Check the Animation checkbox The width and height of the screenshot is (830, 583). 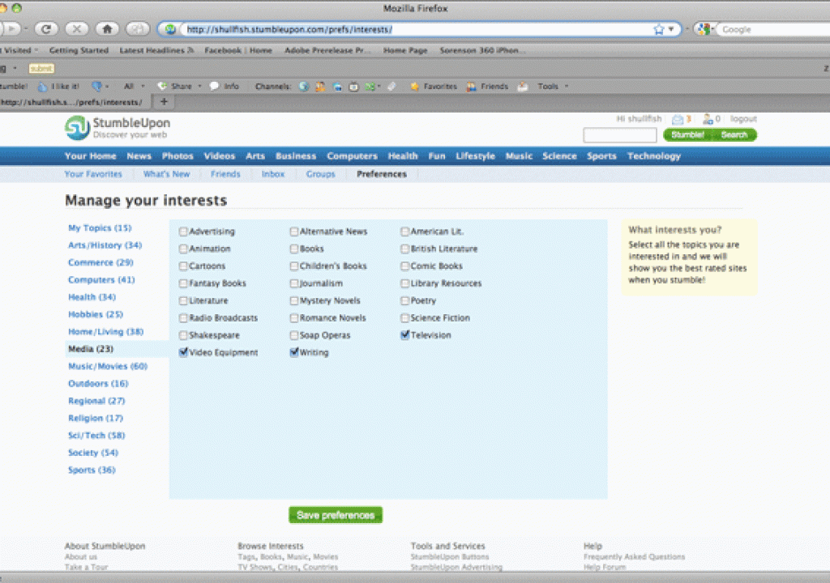pos(183,249)
